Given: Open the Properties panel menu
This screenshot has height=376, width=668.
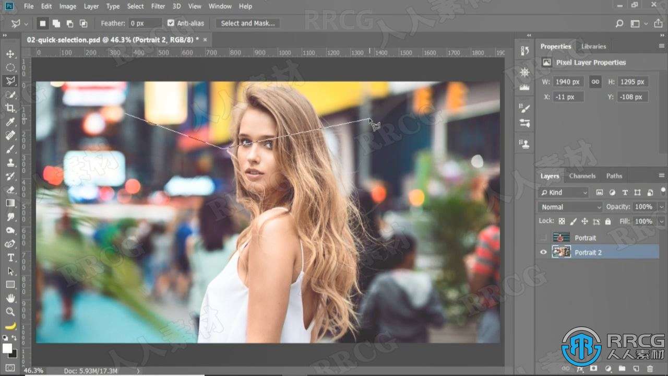Looking at the screenshot, I should [662, 46].
